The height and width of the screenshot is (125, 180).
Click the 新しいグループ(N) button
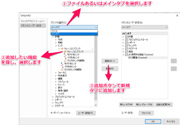tap(144, 105)
